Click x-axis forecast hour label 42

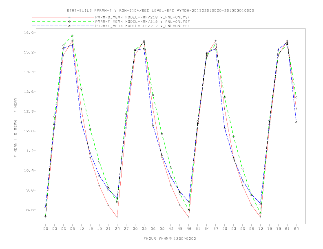pyautogui.click(x=171, y=229)
